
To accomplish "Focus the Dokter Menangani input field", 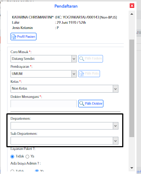I will coord(44,104).
